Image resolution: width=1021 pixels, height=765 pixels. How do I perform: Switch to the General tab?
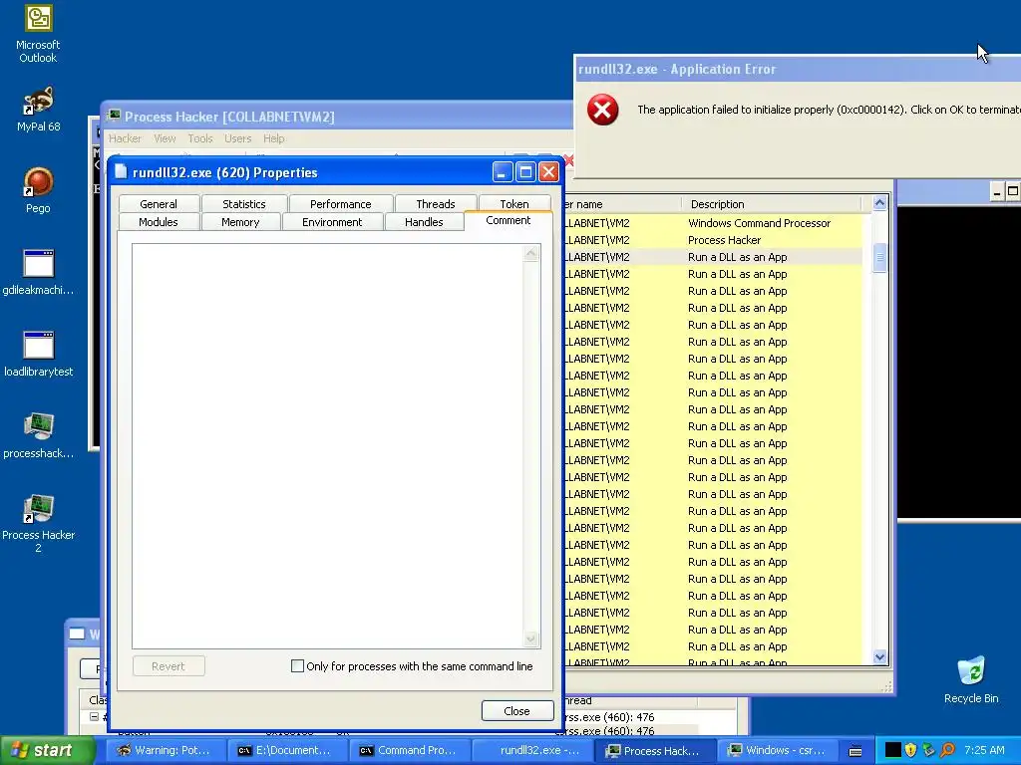(x=159, y=203)
